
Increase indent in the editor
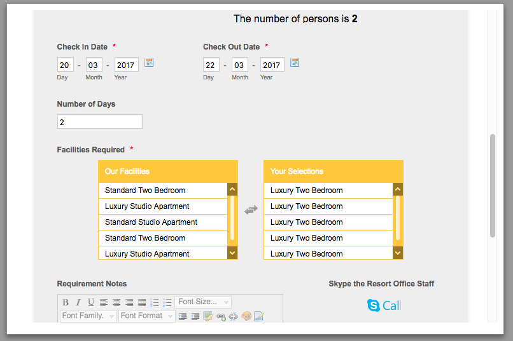pyautogui.click(x=183, y=316)
